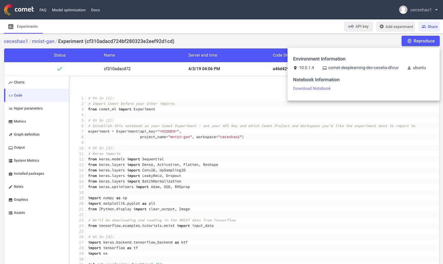Viewport: 443px width, 264px height.
Task: Click the Metrics table icon
Action: coord(11,122)
